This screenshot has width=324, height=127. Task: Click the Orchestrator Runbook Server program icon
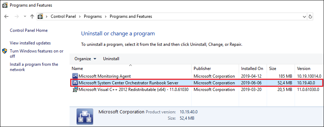[x=75, y=83]
